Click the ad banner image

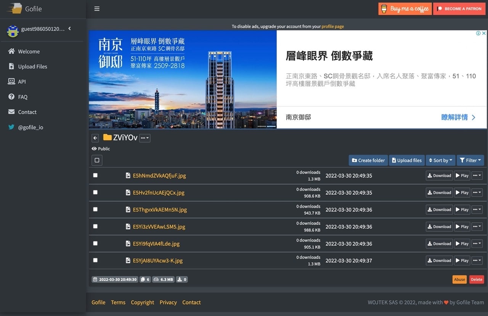(183, 79)
